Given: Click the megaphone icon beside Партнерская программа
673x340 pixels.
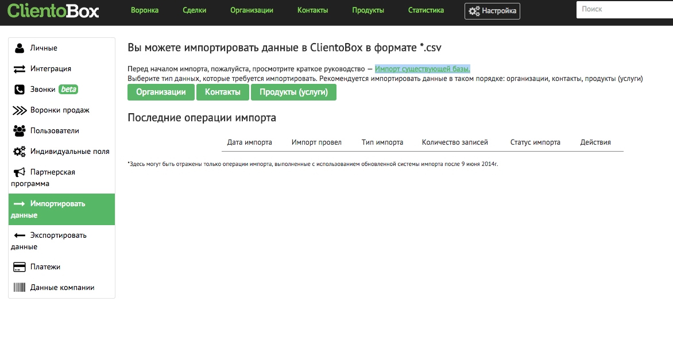Looking at the screenshot, I should [x=20, y=172].
